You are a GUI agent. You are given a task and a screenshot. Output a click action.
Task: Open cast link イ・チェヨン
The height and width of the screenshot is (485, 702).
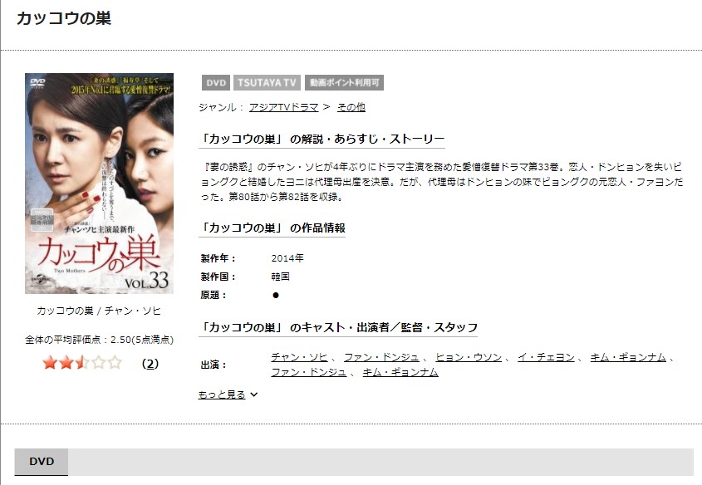[x=546, y=357]
